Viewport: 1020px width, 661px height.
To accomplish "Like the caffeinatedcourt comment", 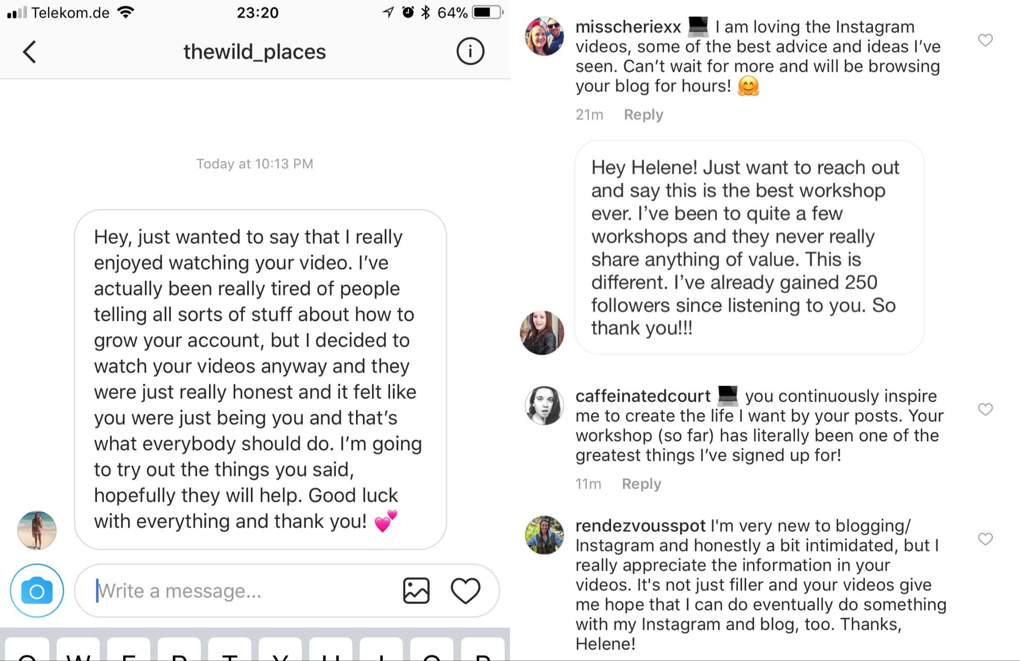I will (x=985, y=409).
